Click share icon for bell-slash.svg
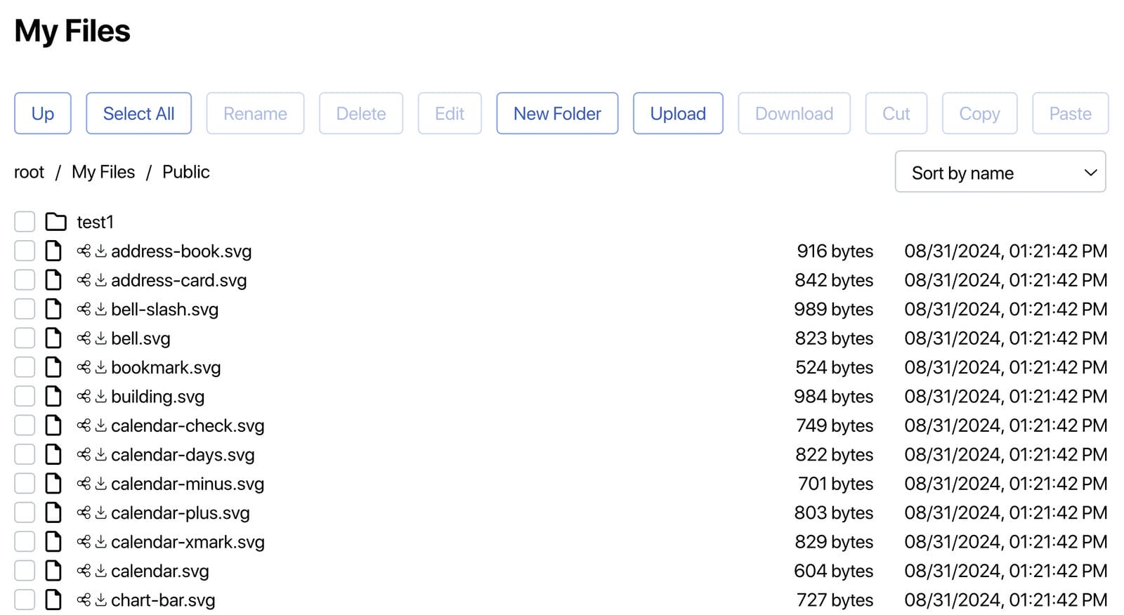The height and width of the screenshot is (615, 1124). click(x=84, y=310)
